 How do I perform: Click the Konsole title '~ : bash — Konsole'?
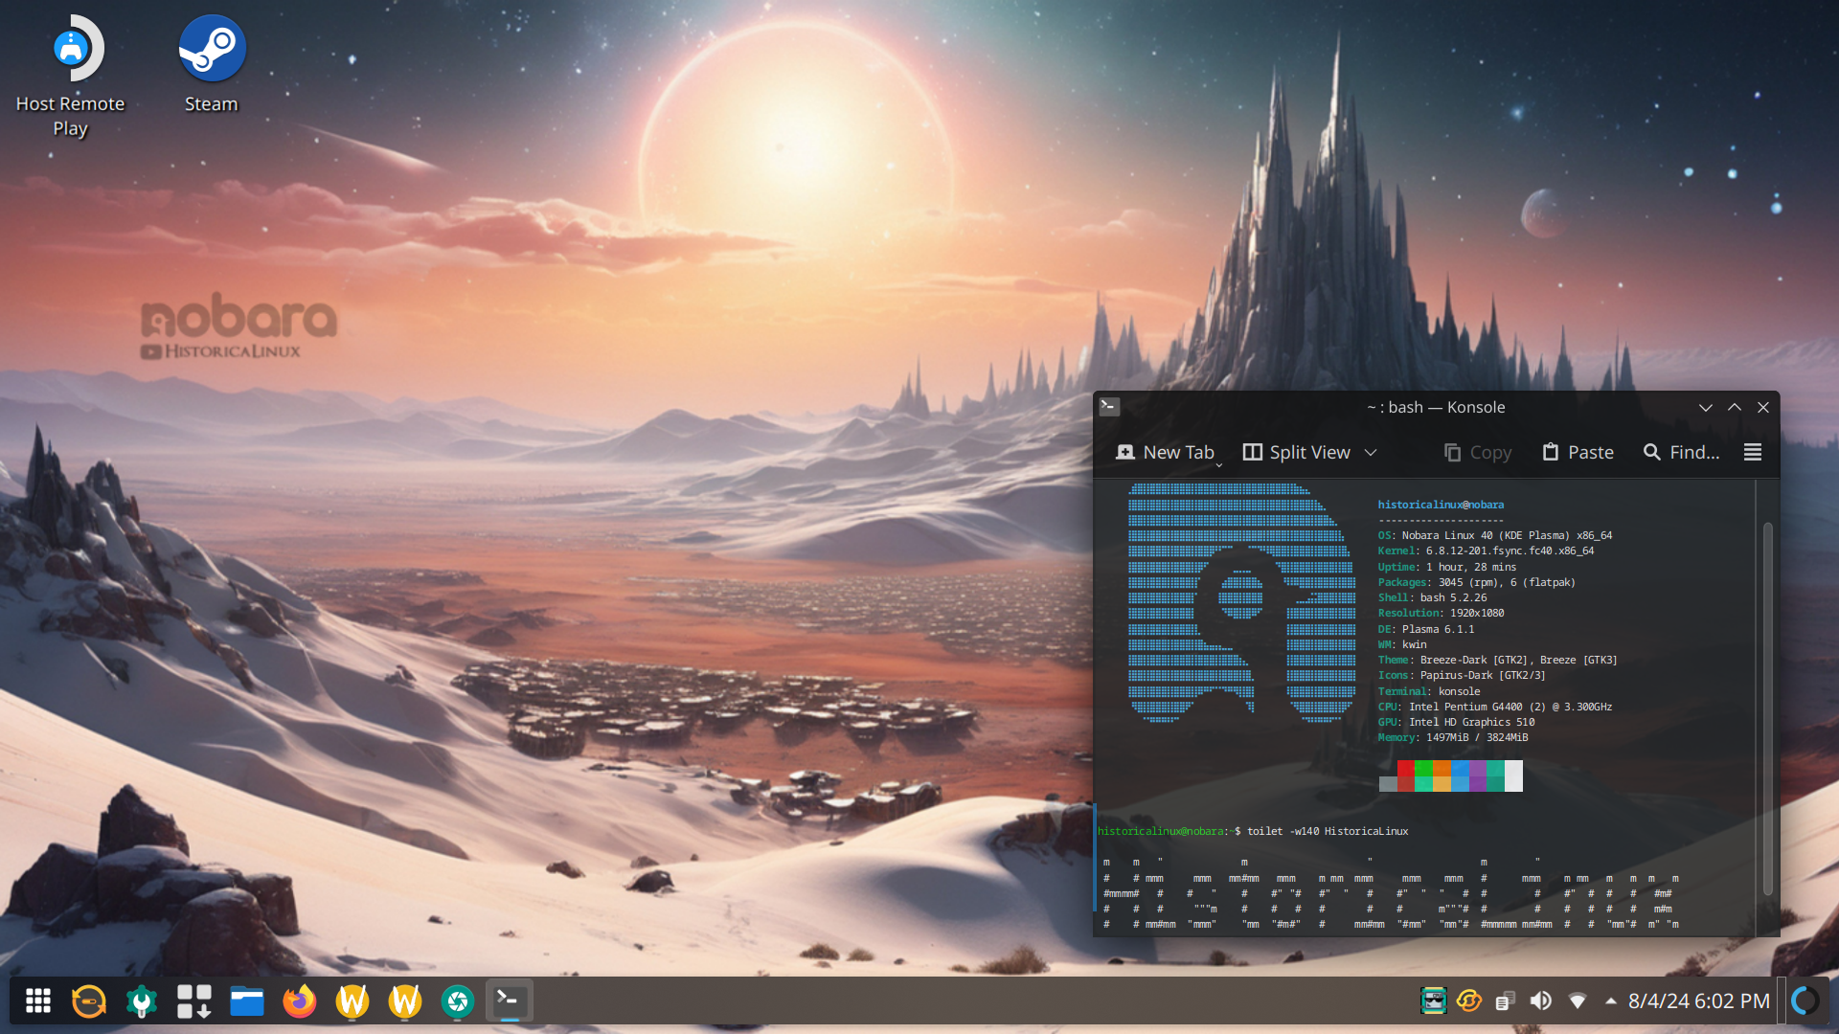1436,407
